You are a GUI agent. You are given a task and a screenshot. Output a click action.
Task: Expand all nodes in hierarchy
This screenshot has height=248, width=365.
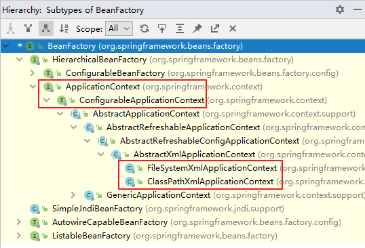click(180, 28)
